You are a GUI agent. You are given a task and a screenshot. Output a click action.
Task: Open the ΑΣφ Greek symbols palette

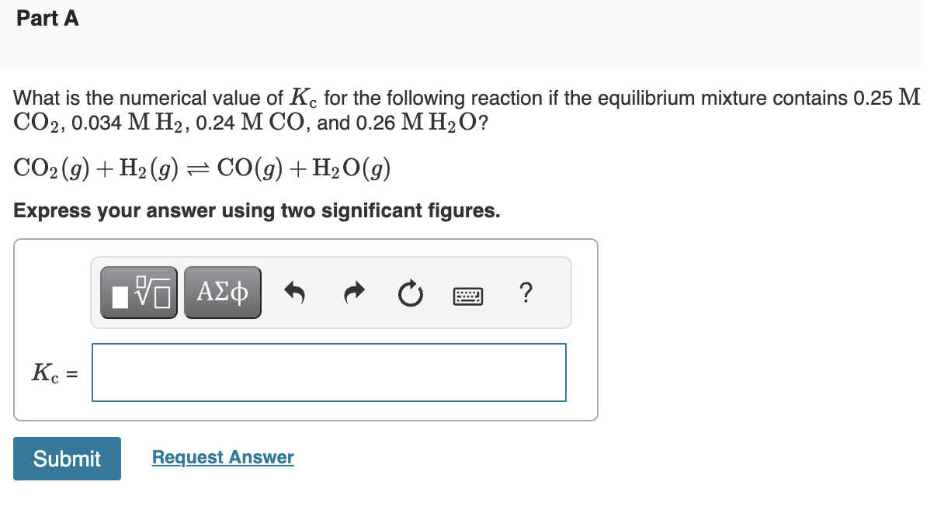click(223, 292)
